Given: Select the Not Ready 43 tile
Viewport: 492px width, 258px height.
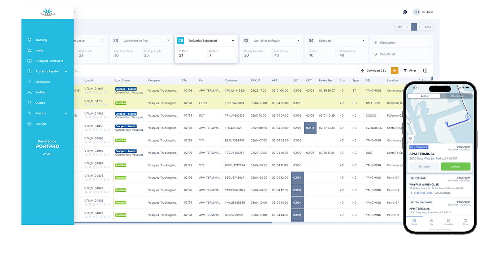Looking at the screenshot, I should [286, 53].
